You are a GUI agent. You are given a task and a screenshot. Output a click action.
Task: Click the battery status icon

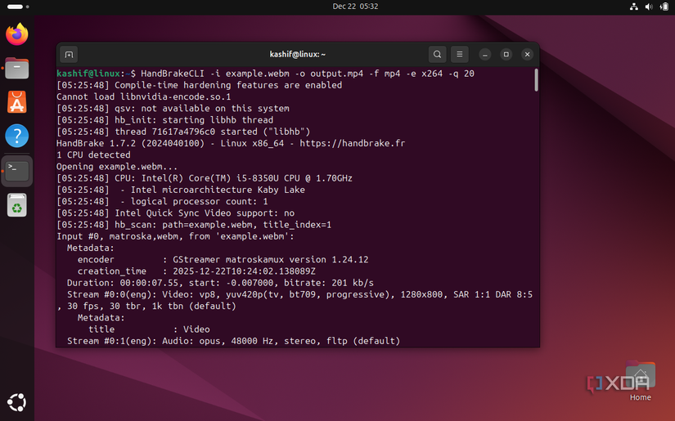click(x=664, y=7)
